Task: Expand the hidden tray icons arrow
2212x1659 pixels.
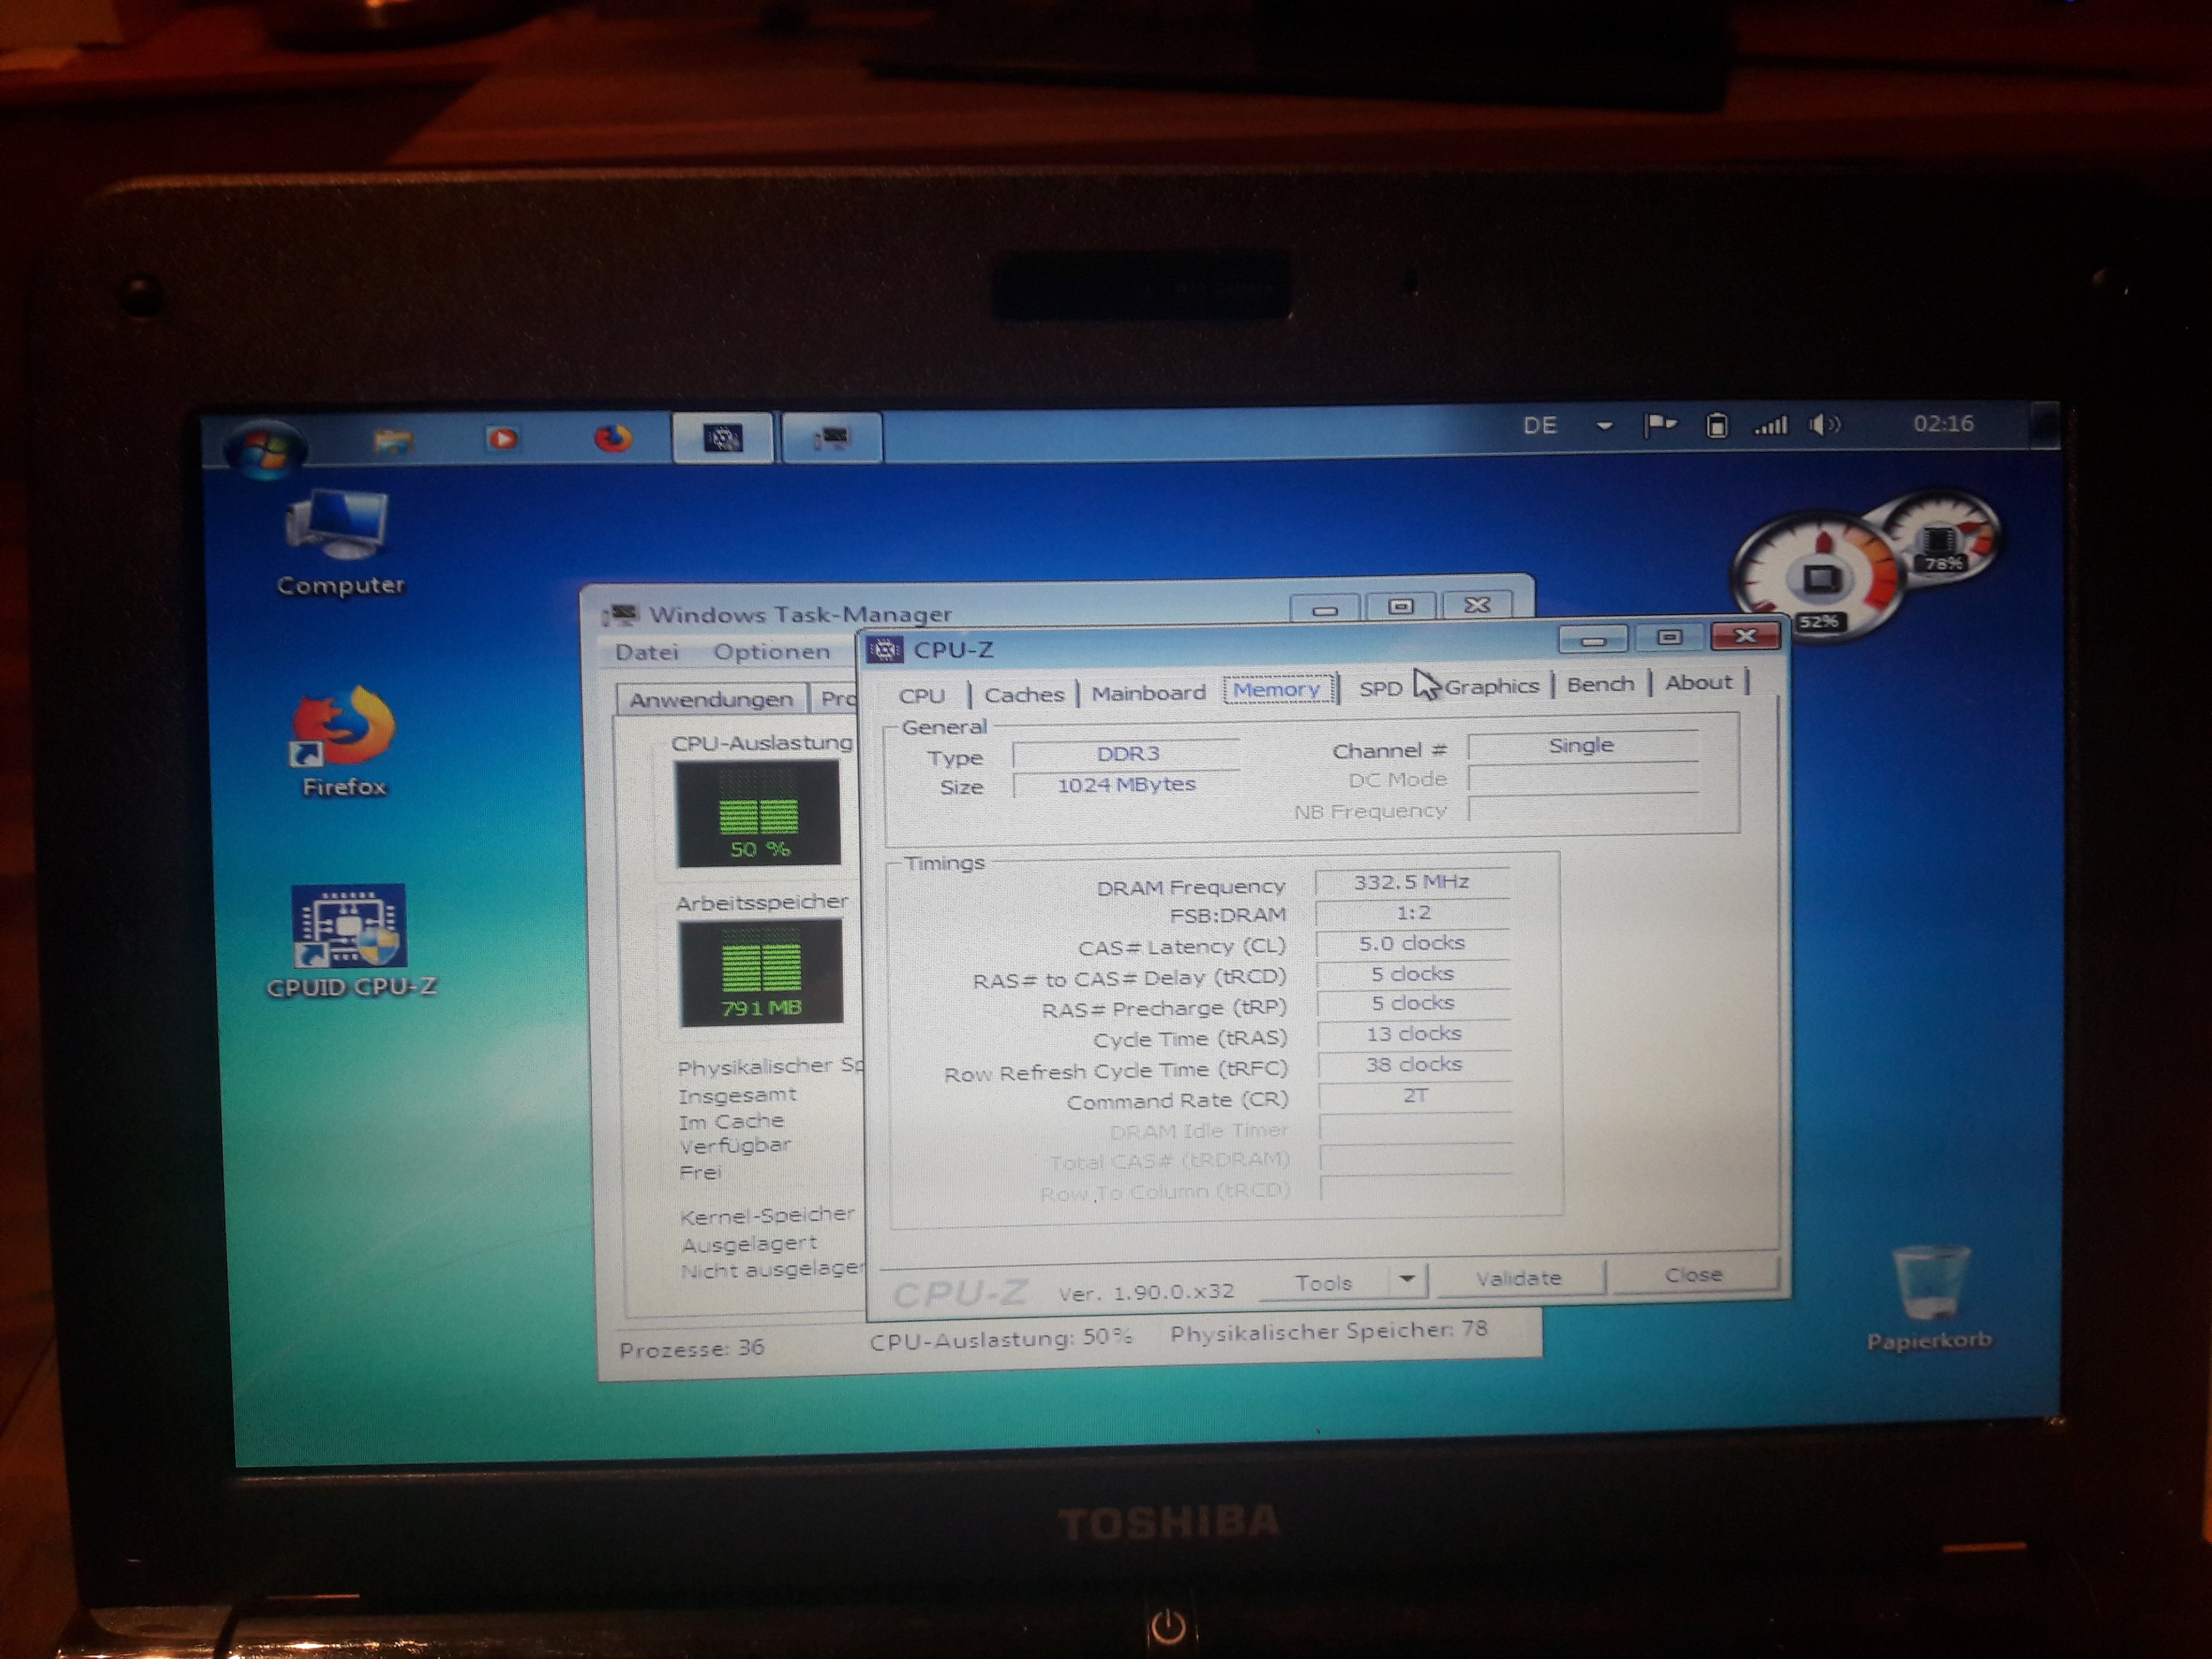Action: click(x=1604, y=426)
